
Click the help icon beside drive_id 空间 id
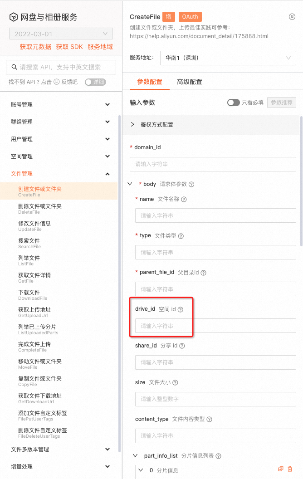181,309
